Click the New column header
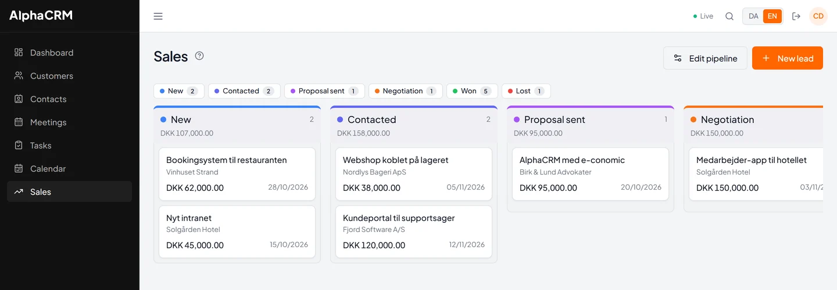Screen dimensions: 837x290 coord(237,125)
